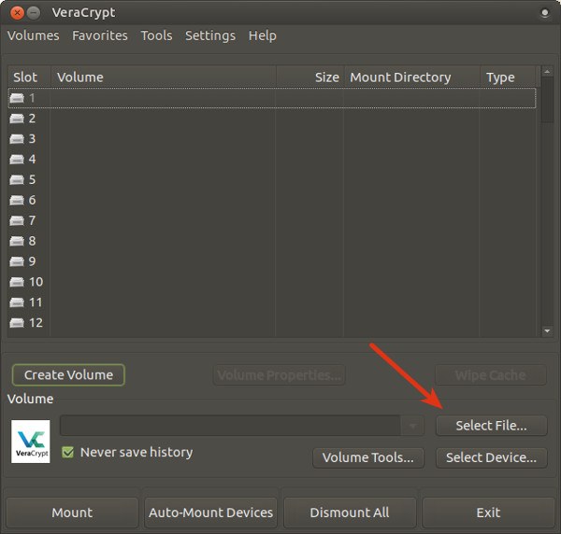561x534 pixels.
Task: Click Auto-Mount Devices button
Action: 210,513
